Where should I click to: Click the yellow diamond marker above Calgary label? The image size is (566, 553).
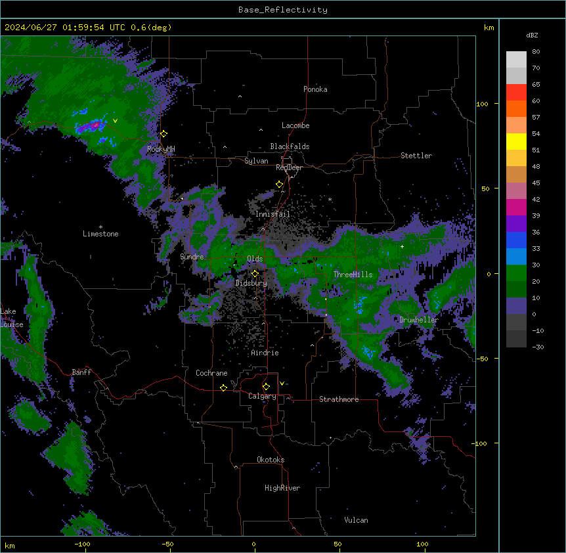[x=266, y=387]
